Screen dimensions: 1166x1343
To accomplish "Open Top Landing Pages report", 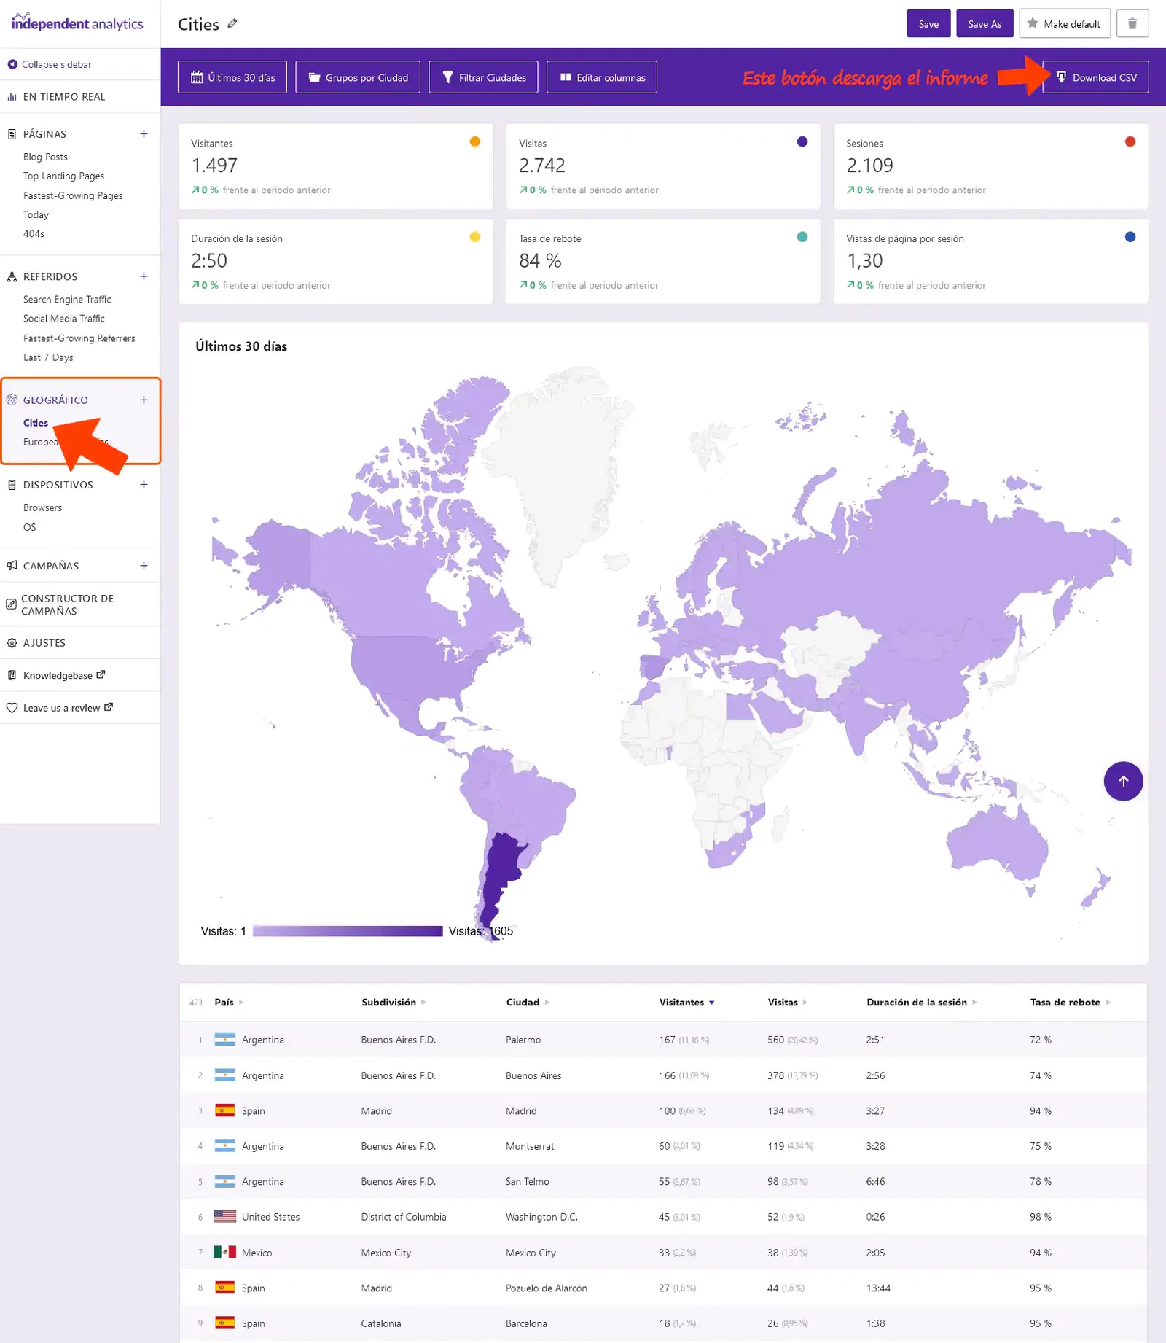I will click(63, 176).
